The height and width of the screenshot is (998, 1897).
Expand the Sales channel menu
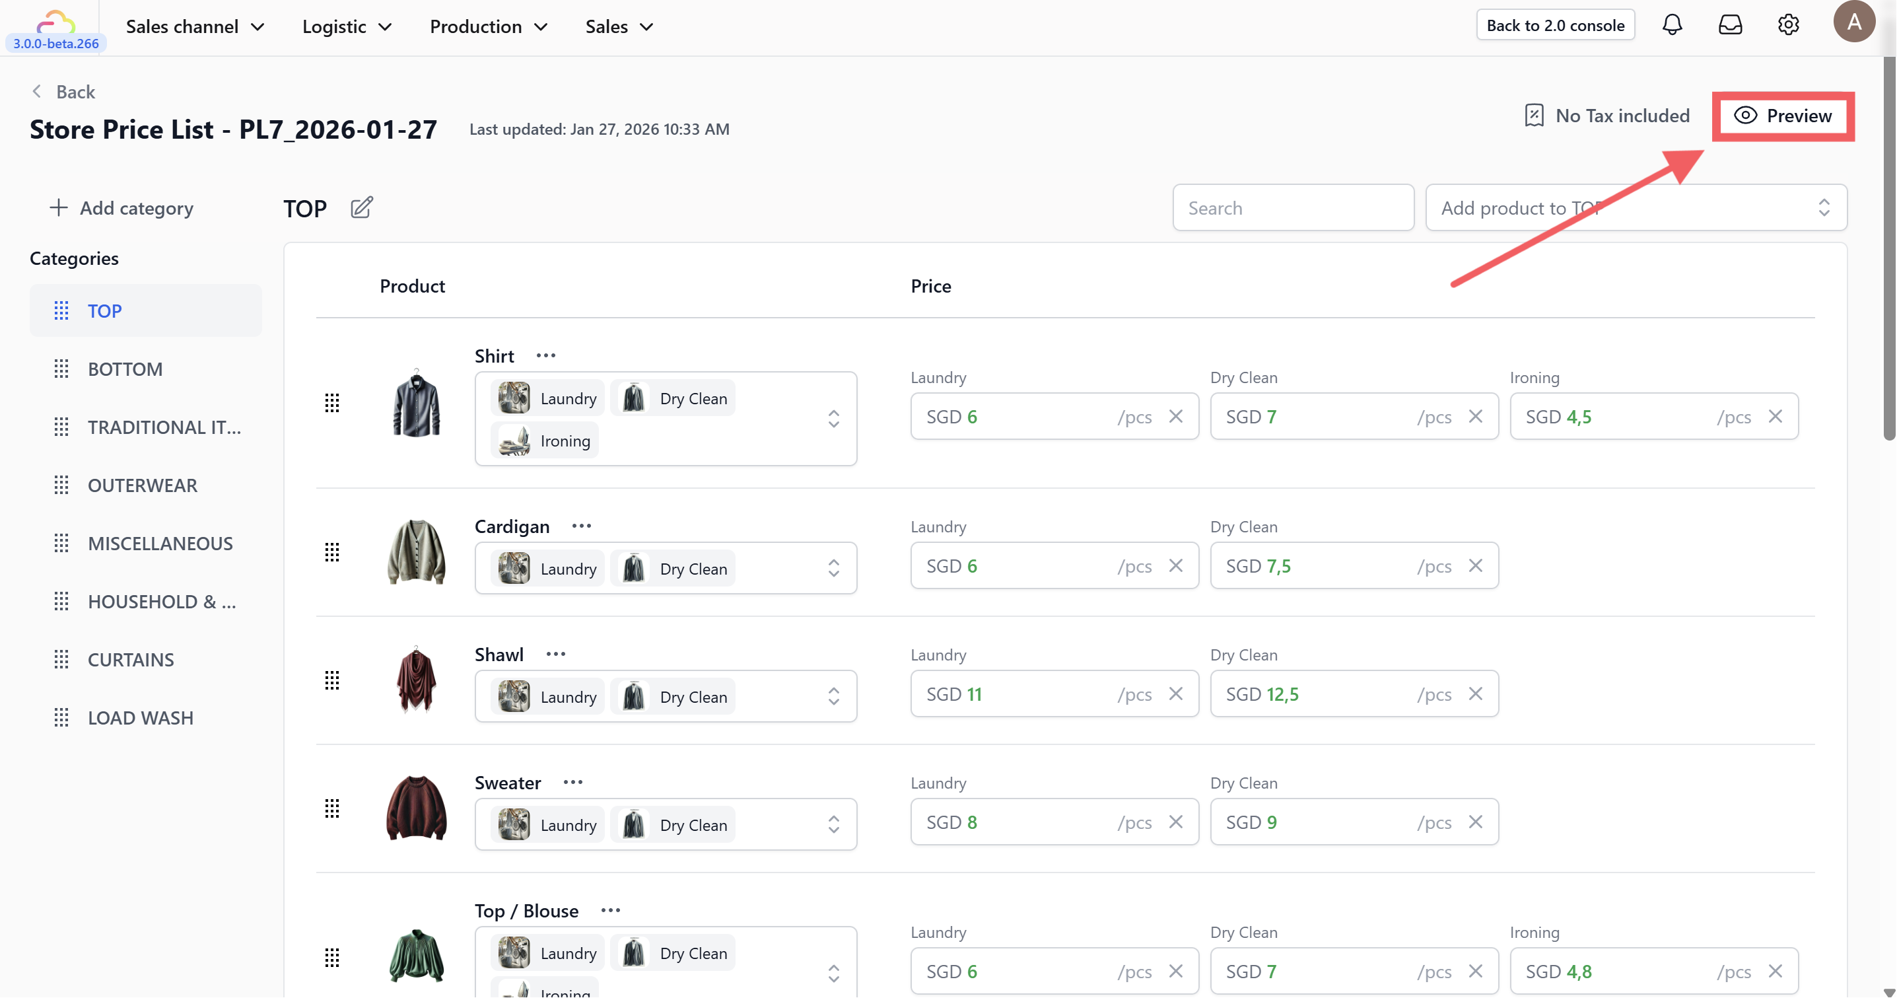tap(194, 26)
